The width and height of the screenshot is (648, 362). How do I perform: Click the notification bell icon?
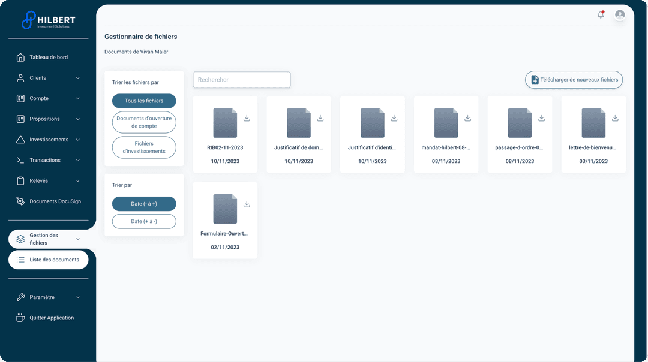(601, 15)
